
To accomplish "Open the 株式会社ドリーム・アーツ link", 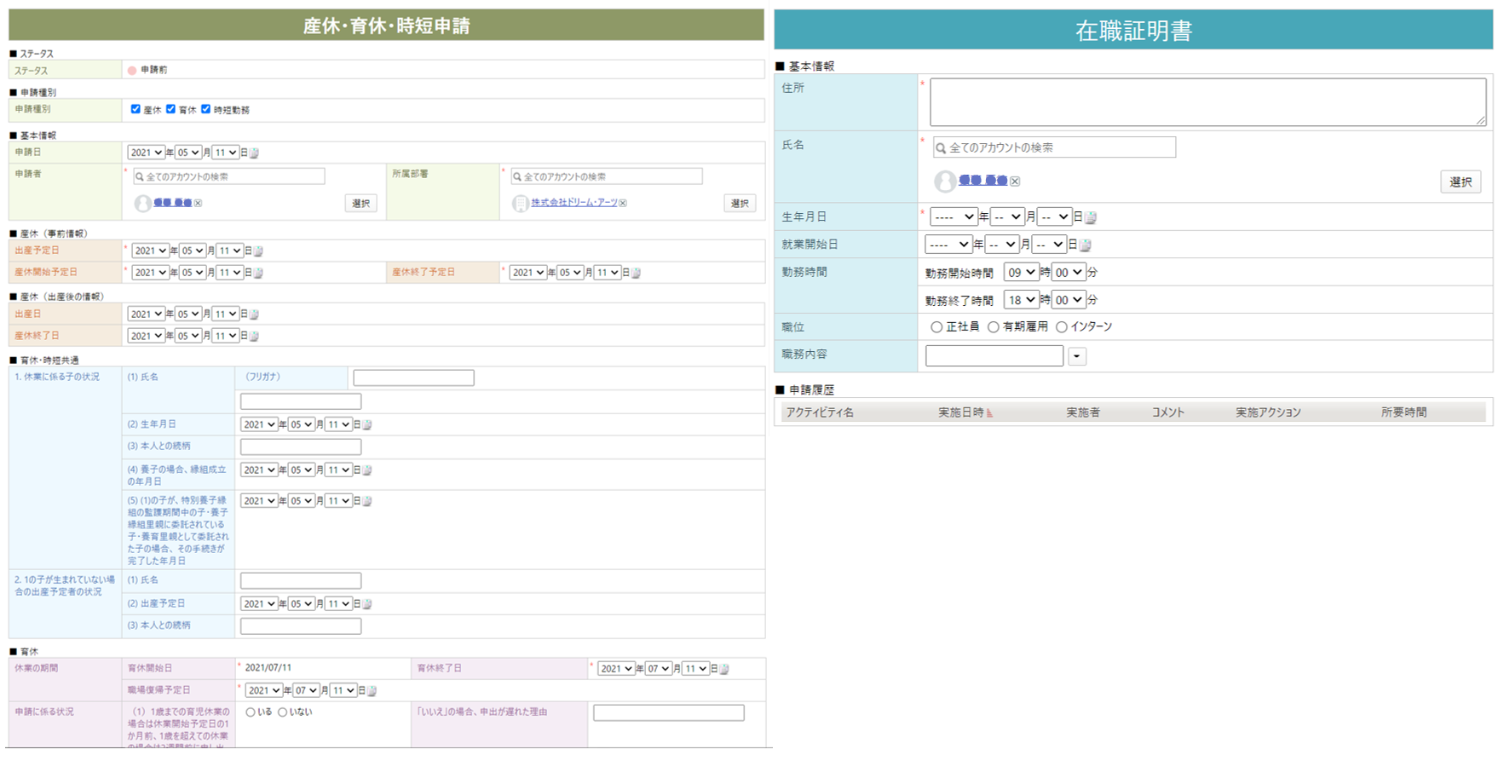I will 574,203.
